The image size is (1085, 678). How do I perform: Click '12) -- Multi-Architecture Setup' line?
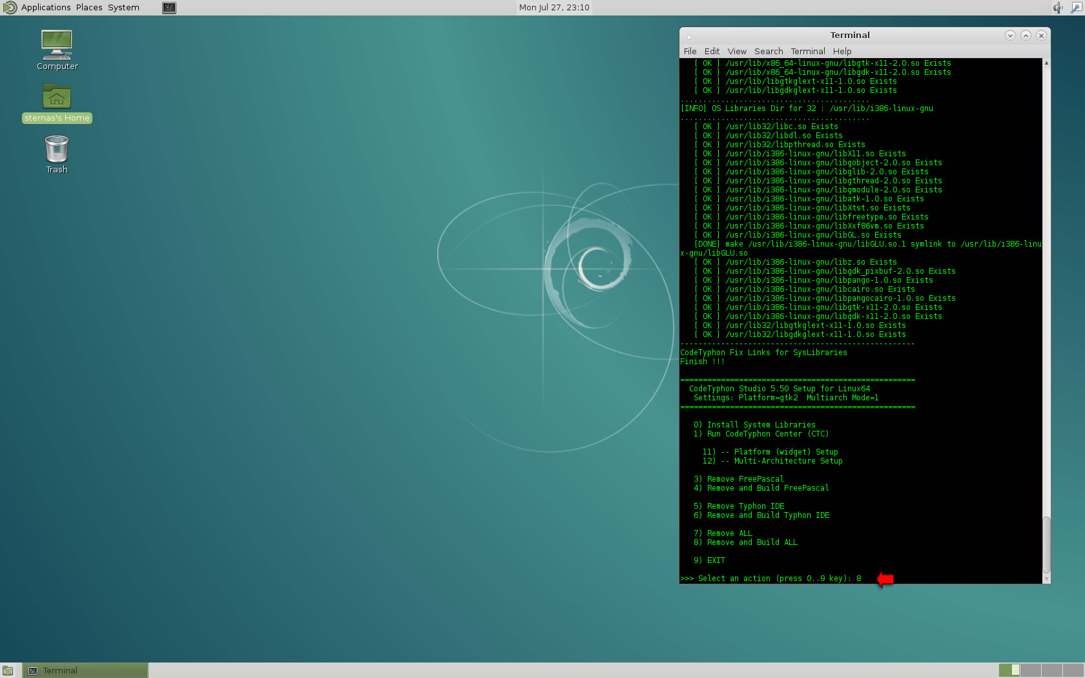point(772,461)
